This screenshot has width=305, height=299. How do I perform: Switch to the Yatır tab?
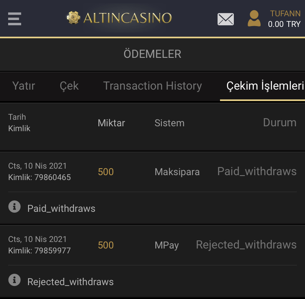[x=24, y=86]
